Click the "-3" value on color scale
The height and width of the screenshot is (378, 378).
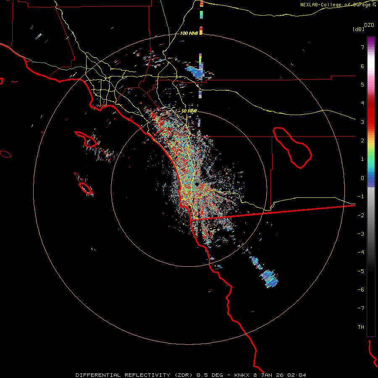point(361,234)
